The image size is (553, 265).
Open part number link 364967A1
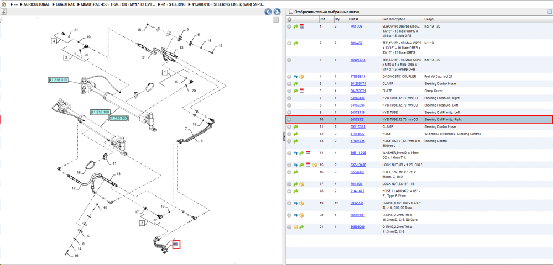(358, 60)
